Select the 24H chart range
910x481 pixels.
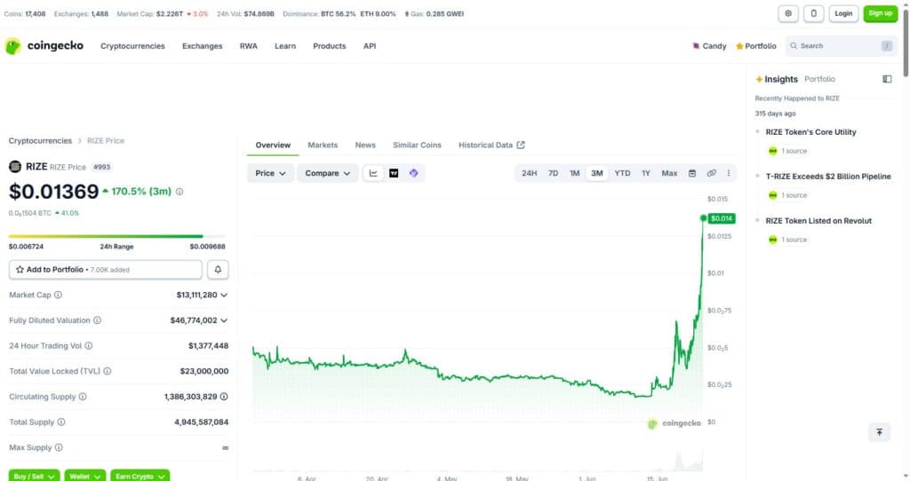coord(529,173)
